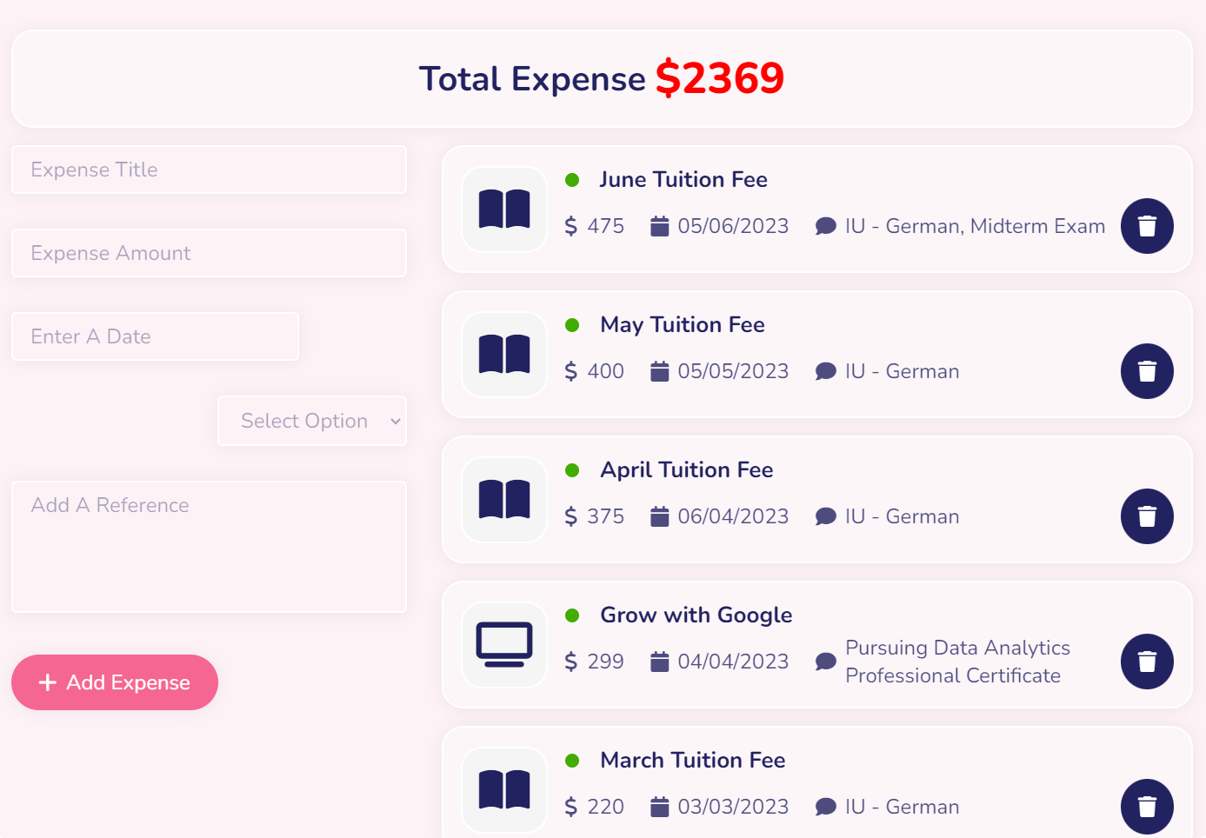Click the calendar icon beside 03/03/2023
Image resolution: width=1206 pixels, height=838 pixels.
(660, 806)
